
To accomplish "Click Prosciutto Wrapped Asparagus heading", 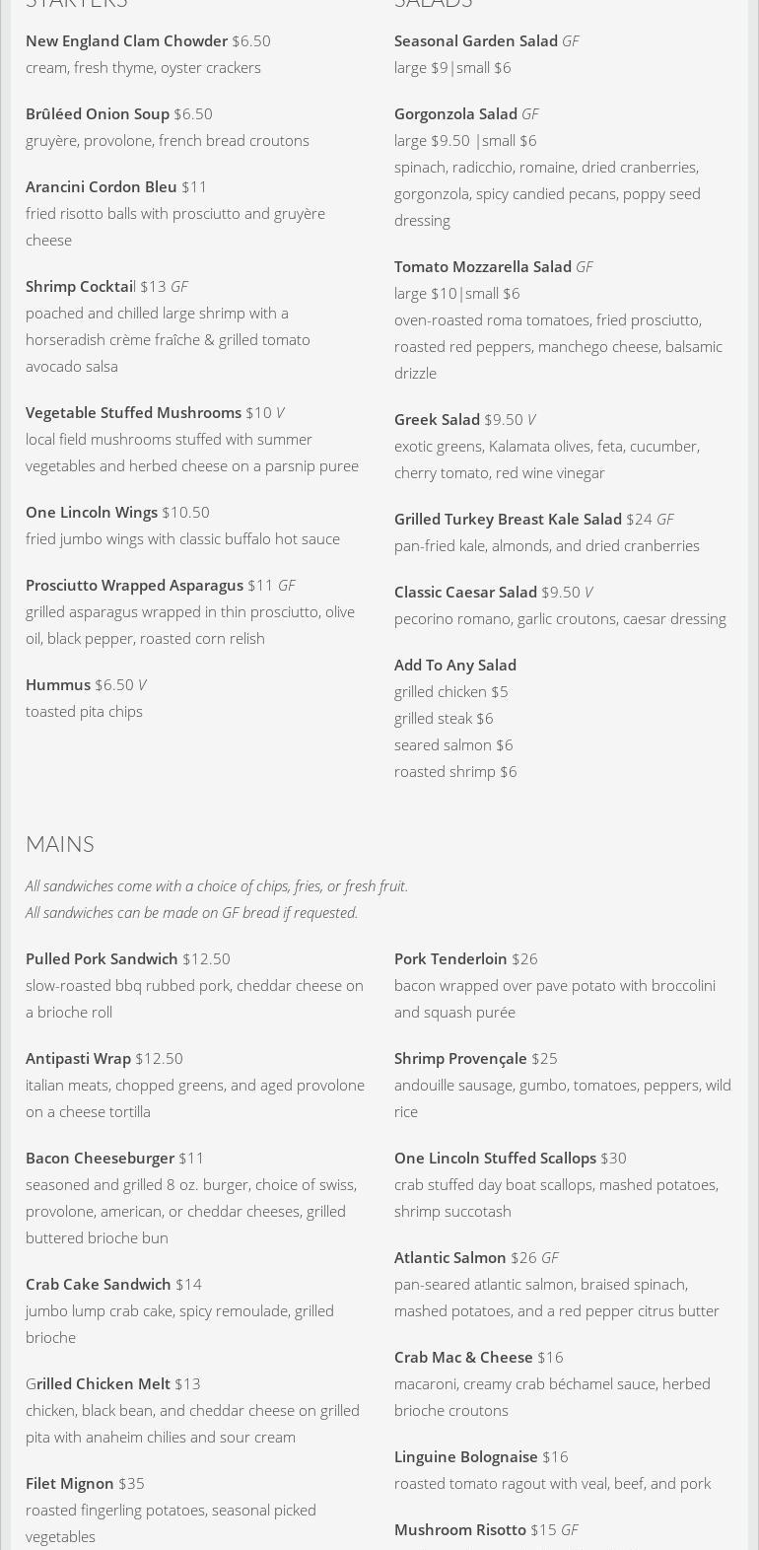I will [x=134, y=585].
